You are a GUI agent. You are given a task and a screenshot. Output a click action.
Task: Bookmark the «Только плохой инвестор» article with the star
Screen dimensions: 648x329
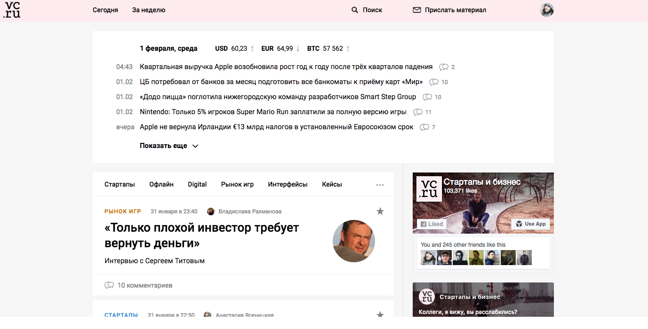[x=380, y=211]
